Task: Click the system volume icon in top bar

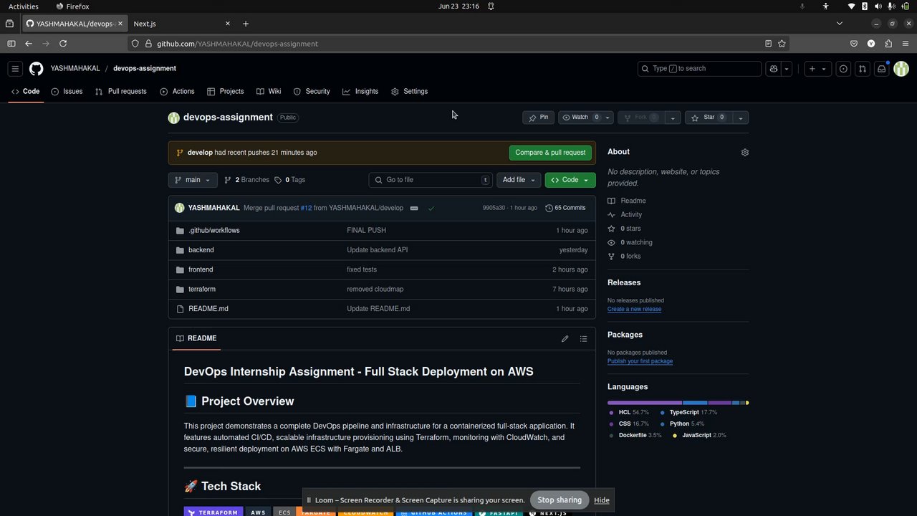Action: pyautogui.click(x=878, y=6)
